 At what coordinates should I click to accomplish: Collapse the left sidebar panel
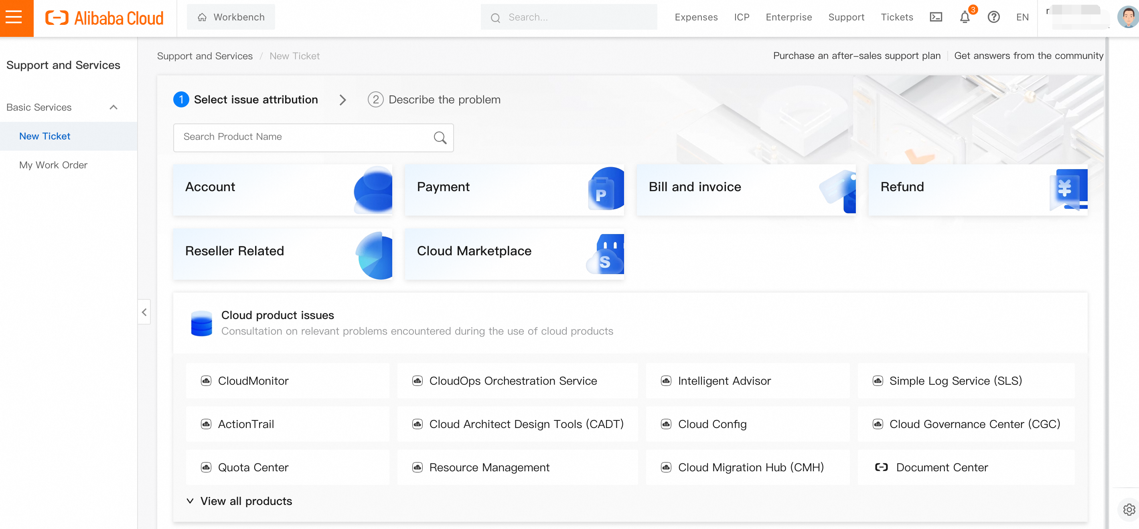[144, 312]
